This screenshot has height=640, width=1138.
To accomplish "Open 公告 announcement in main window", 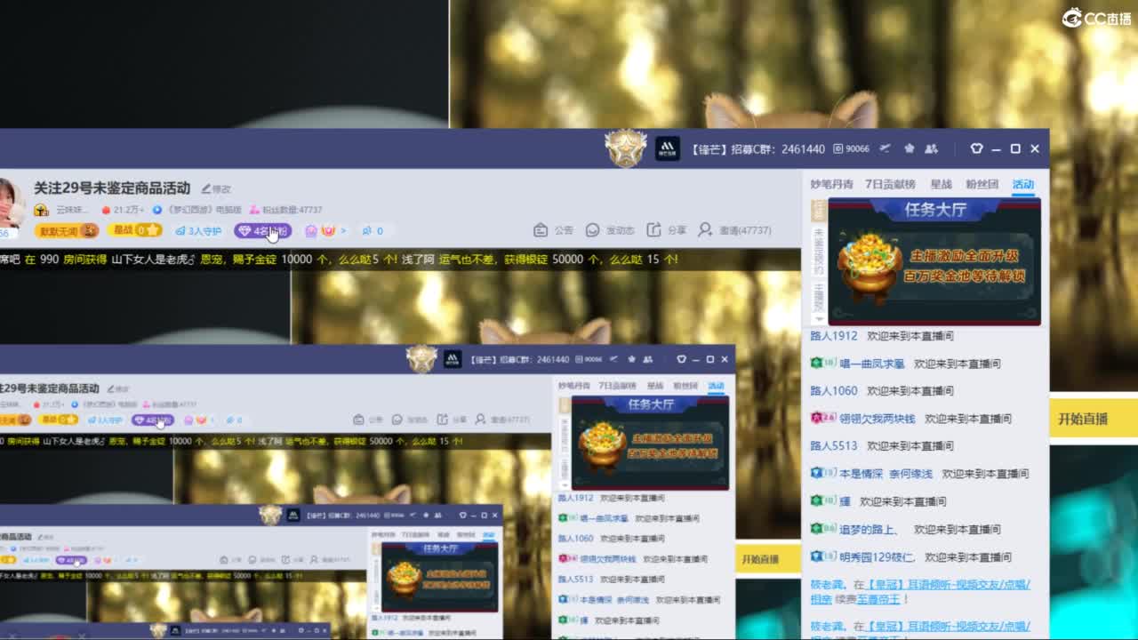I will point(554,230).
